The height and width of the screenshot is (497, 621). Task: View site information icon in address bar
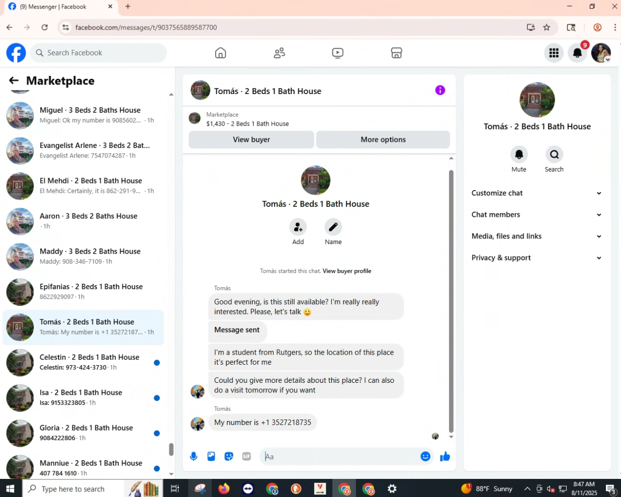[65, 27]
